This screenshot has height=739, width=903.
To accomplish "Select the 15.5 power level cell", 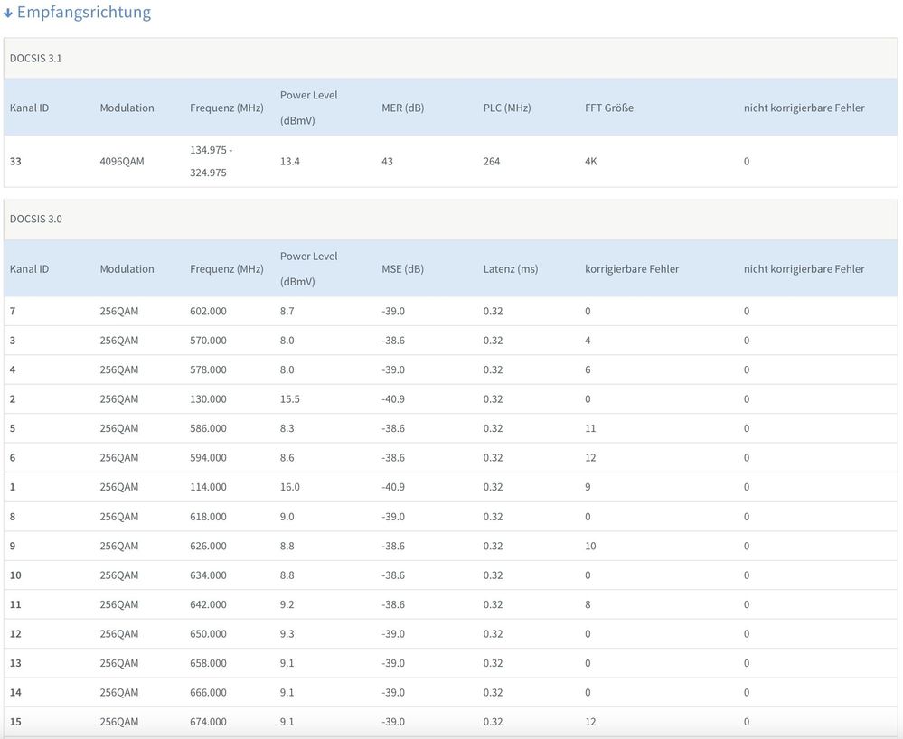I will click(x=289, y=398).
